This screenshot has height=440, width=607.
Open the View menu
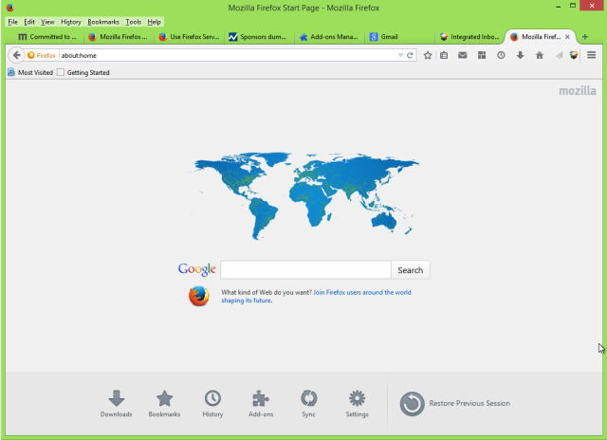pyautogui.click(x=47, y=22)
